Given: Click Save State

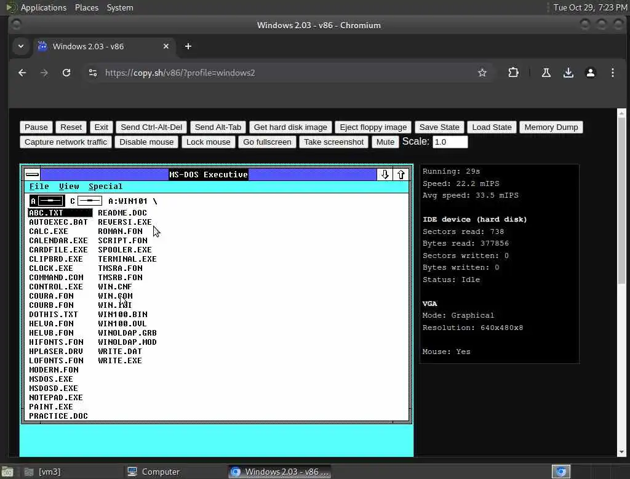Looking at the screenshot, I should tap(439, 127).
